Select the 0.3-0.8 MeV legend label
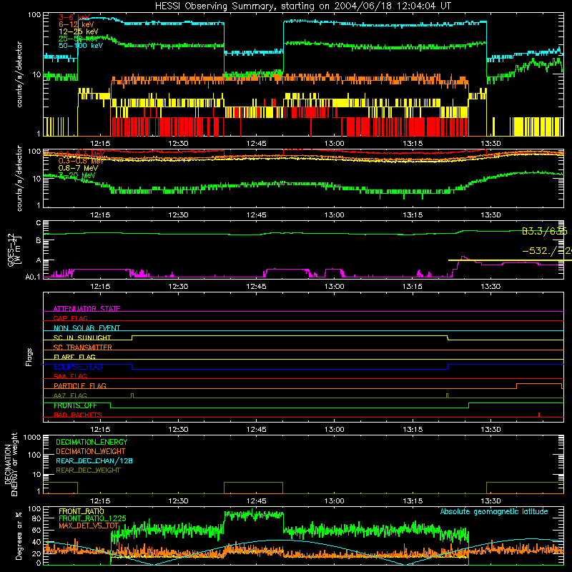The height and width of the screenshot is (572, 572). pyautogui.click(x=81, y=161)
